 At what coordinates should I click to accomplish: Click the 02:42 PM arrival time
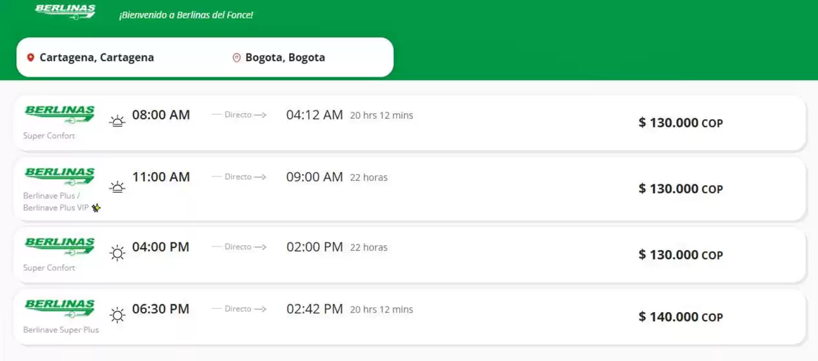pyautogui.click(x=314, y=309)
